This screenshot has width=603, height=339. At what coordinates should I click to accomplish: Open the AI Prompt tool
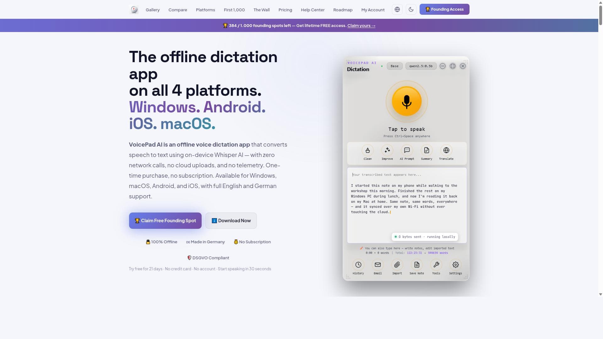(407, 150)
